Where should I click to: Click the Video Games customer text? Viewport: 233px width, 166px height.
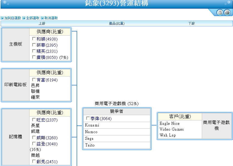tap(172, 129)
